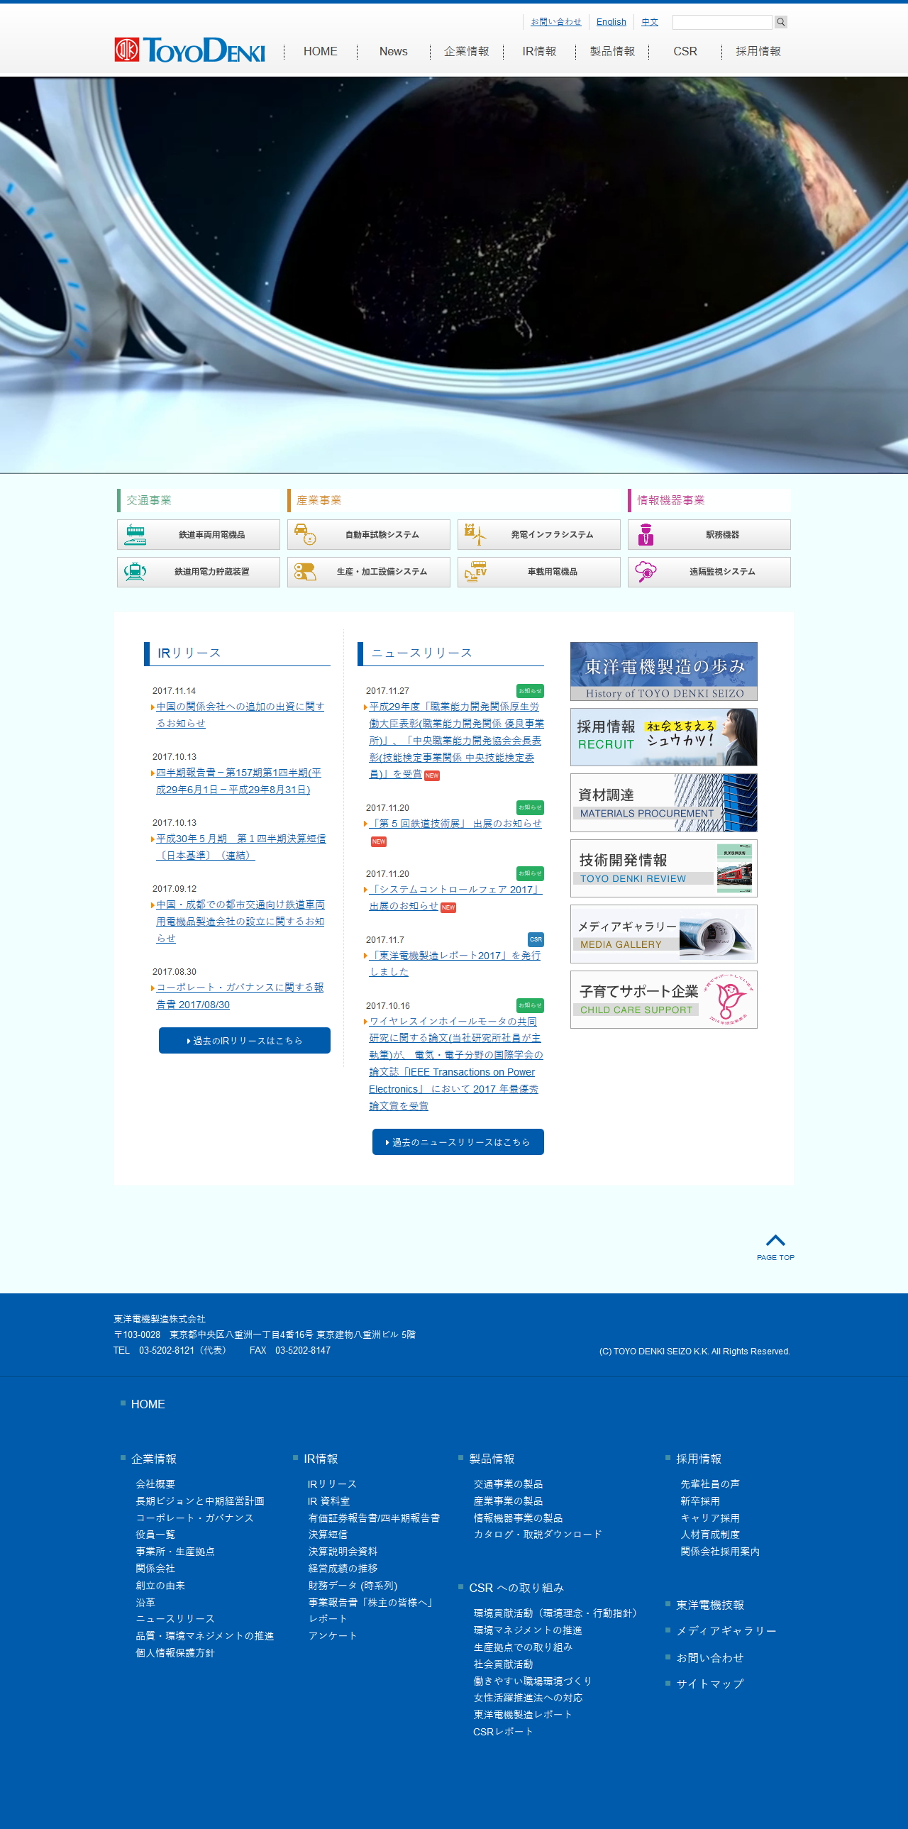This screenshot has height=1829, width=908.
Task: Open メディアギャラリー MEDIA GALLERY banner
Action: point(664,934)
